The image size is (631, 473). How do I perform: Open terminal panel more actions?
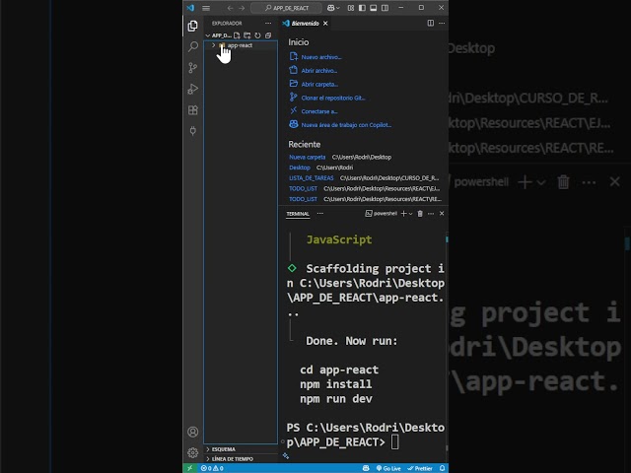point(431,214)
